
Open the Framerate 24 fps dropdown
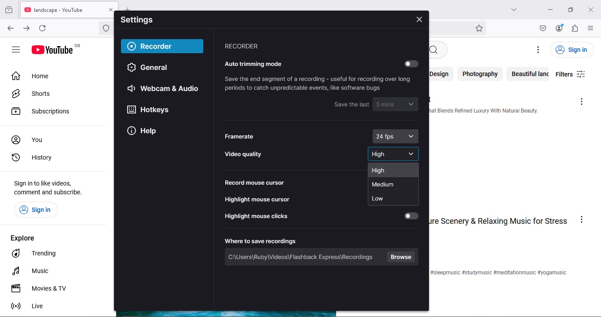pos(395,136)
